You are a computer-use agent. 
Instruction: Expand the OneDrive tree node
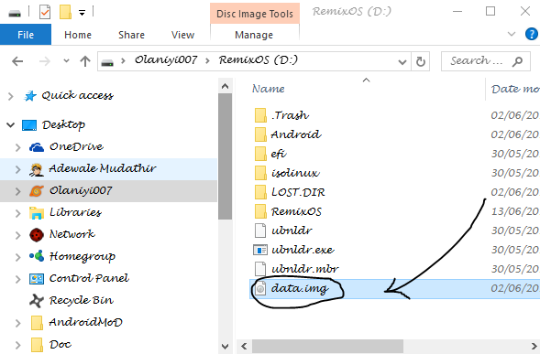[x=18, y=147]
